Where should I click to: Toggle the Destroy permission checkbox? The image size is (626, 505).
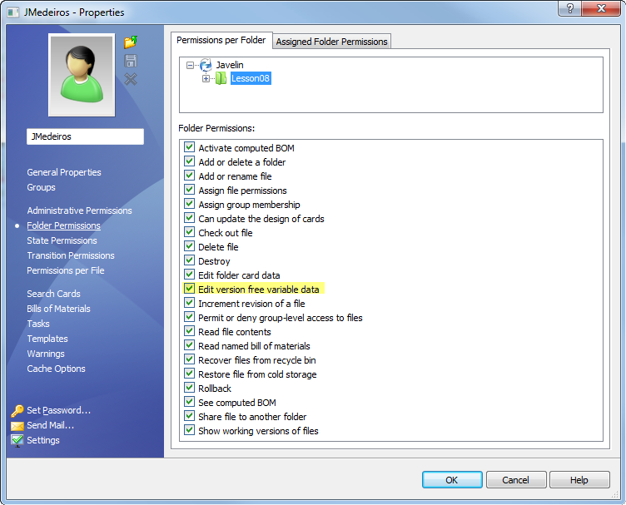click(x=189, y=260)
